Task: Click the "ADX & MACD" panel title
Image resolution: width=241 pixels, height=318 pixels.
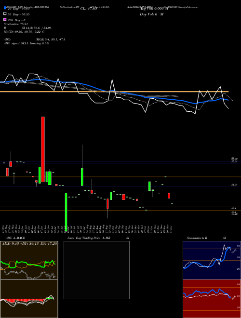Action: (x=15, y=238)
